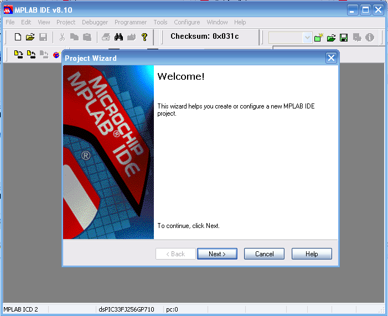The height and width of the screenshot is (316, 388).
Task: Cancel the Project Wizard
Action: point(264,254)
